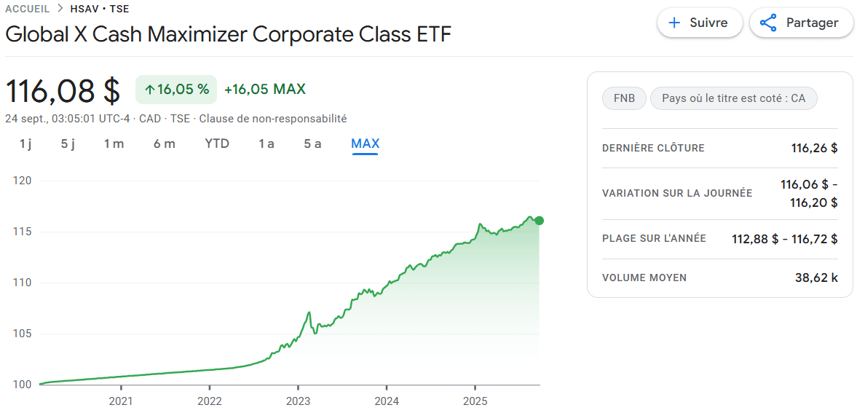Select the 1 a time range
Screen dimensions: 857x413
point(266,143)
